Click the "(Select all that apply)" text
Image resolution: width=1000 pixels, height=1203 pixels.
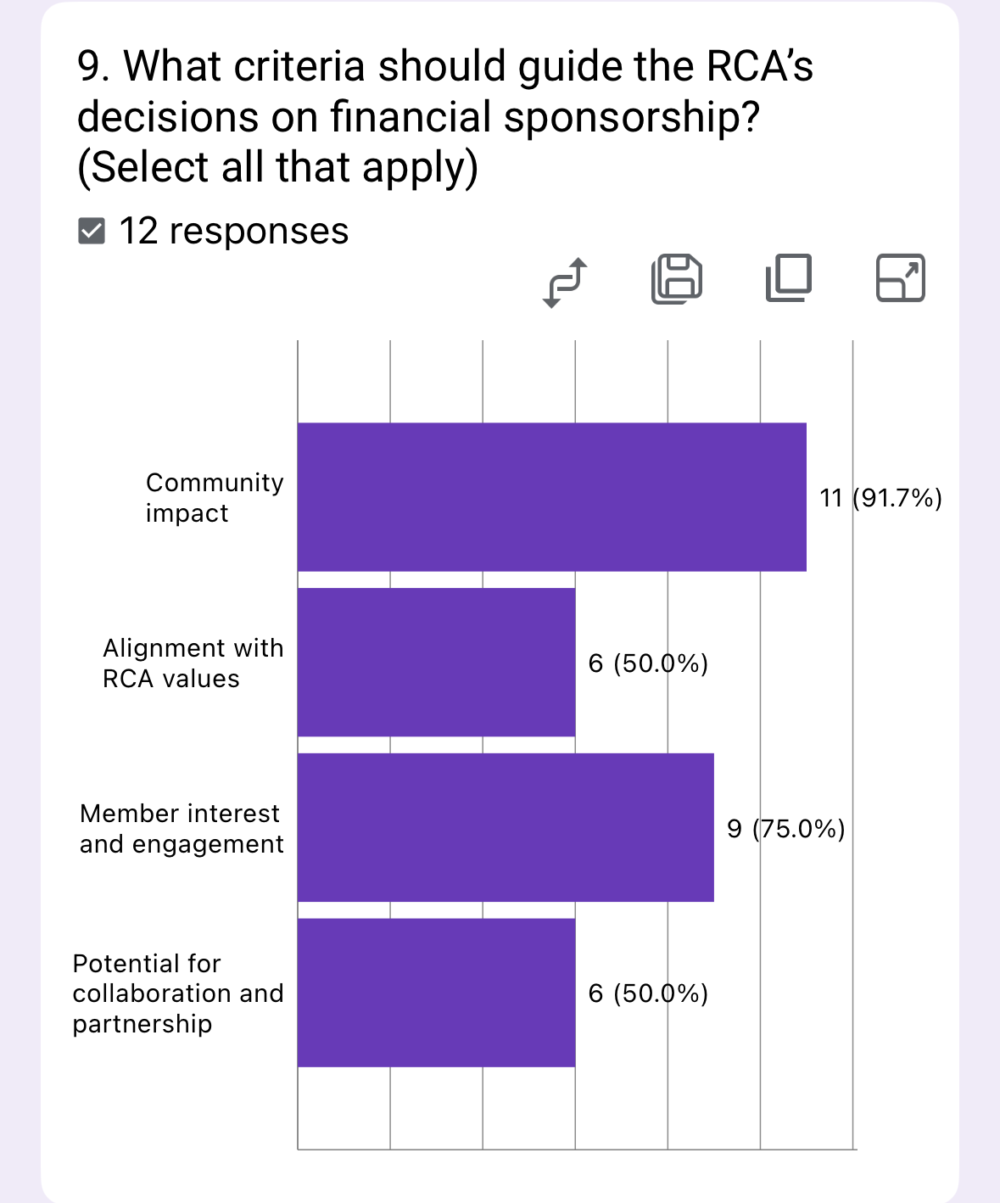[x=277, y=167]
